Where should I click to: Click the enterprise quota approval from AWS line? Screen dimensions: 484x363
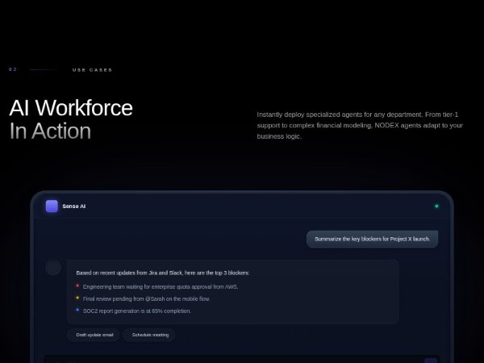(161, 286)
